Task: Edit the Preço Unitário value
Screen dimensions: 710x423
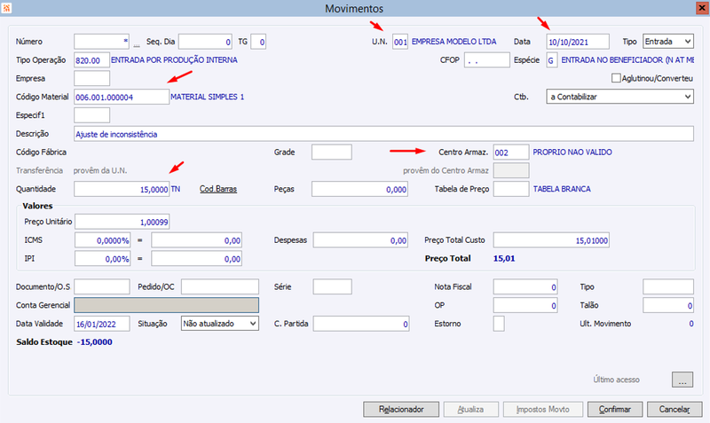Action: coord(122,222)
